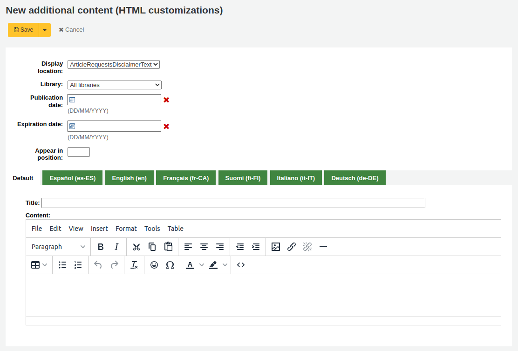The height and width of the screenshot is (351, 518).
Task: Expand the text color options arrow
Action: [x=202, y=265]
